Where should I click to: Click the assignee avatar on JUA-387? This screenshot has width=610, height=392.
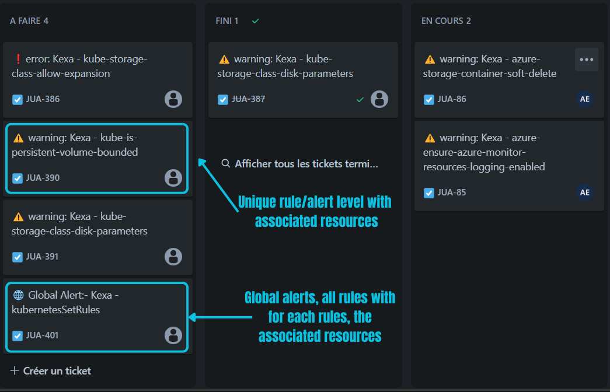click(x=379, y=99)
